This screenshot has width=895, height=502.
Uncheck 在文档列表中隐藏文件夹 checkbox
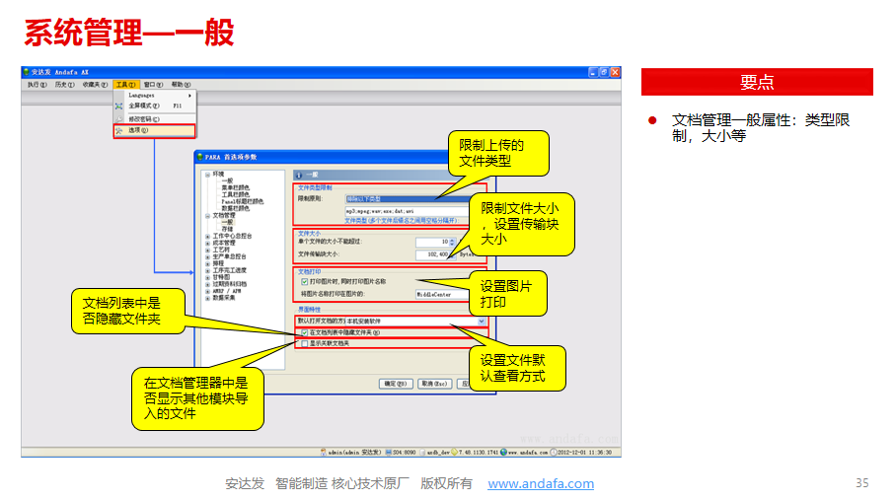[303, 333]
